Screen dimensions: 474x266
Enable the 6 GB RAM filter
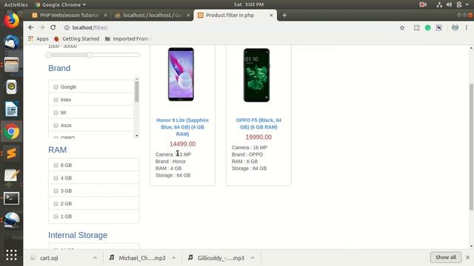[56, 166]
